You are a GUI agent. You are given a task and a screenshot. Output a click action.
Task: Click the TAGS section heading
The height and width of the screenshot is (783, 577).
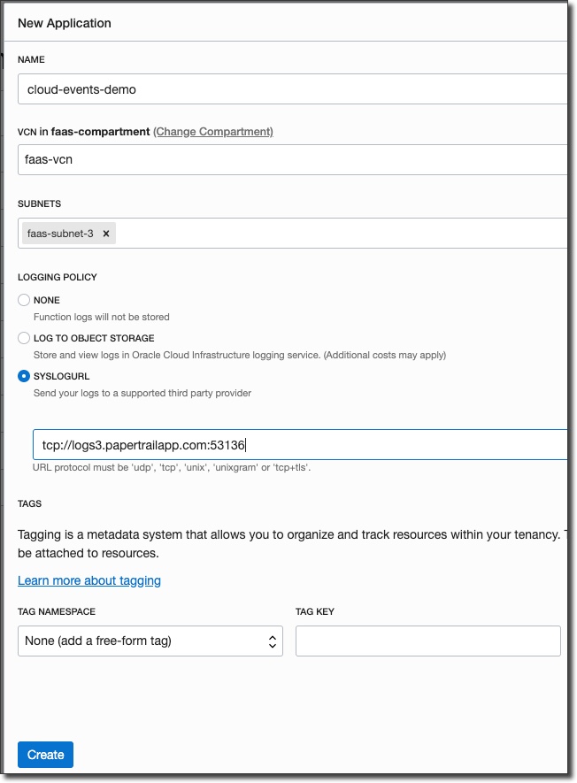click(30, 503)
